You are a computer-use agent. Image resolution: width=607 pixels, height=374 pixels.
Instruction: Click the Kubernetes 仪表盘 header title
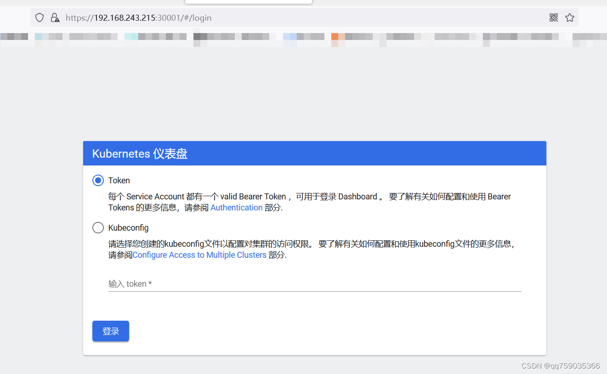click(x=140, y=153)
